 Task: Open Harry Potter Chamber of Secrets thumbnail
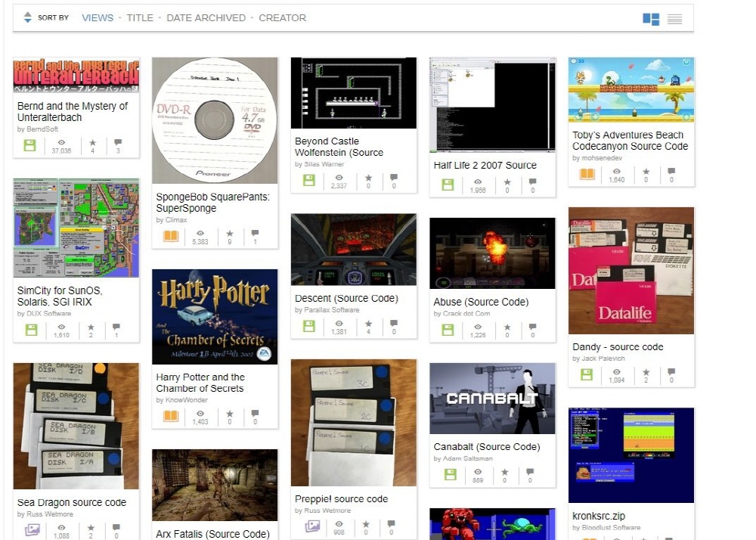pos(215,317)
